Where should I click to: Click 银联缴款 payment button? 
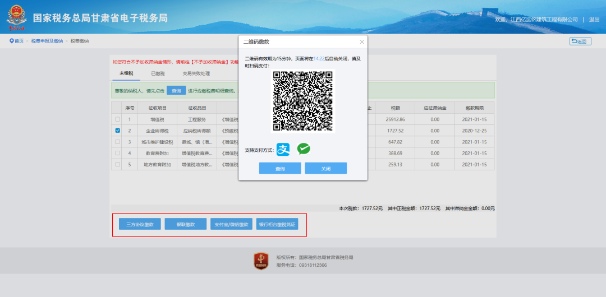(x=185, y=224)
